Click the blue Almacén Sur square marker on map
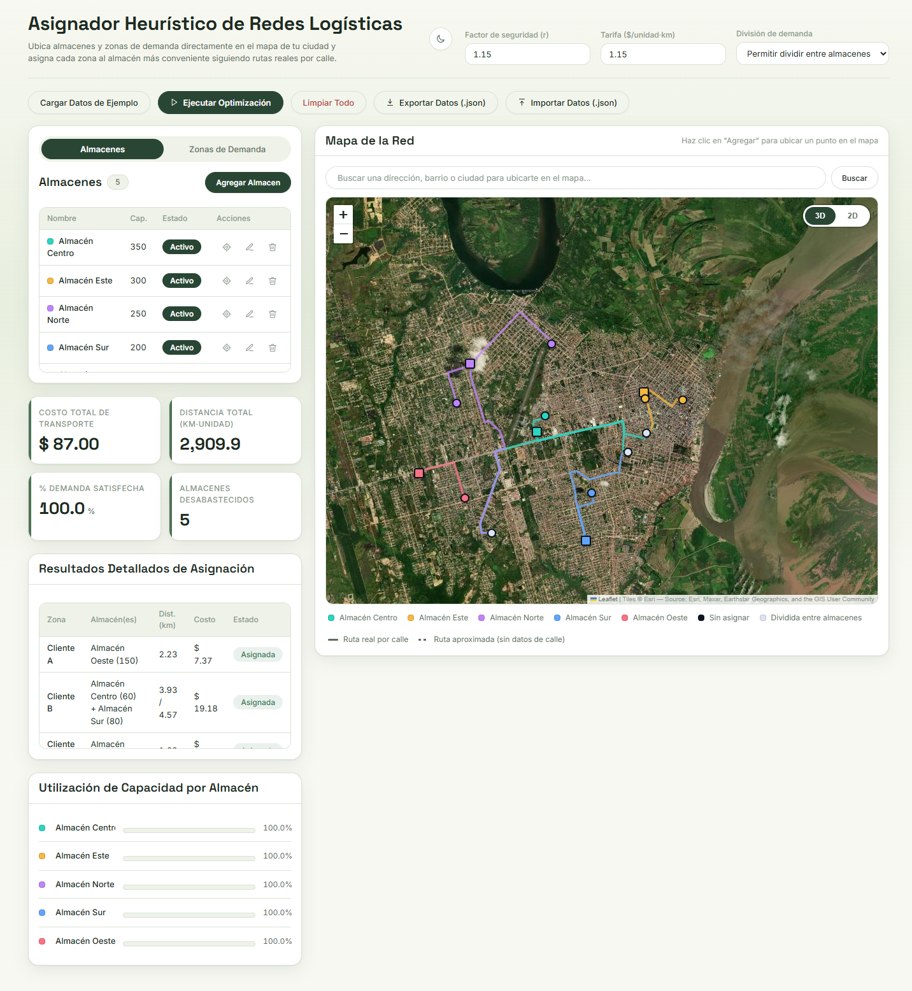 586,541
